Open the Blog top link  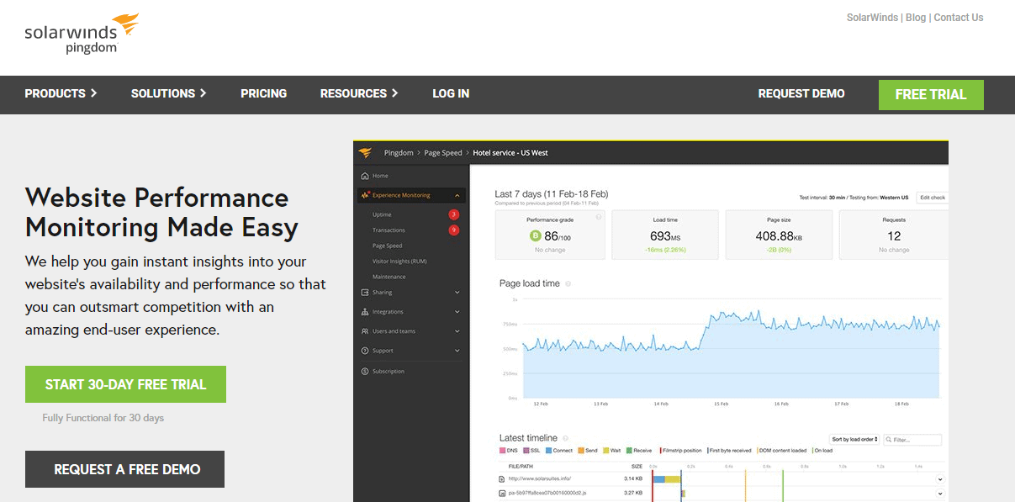click(916, 17)
